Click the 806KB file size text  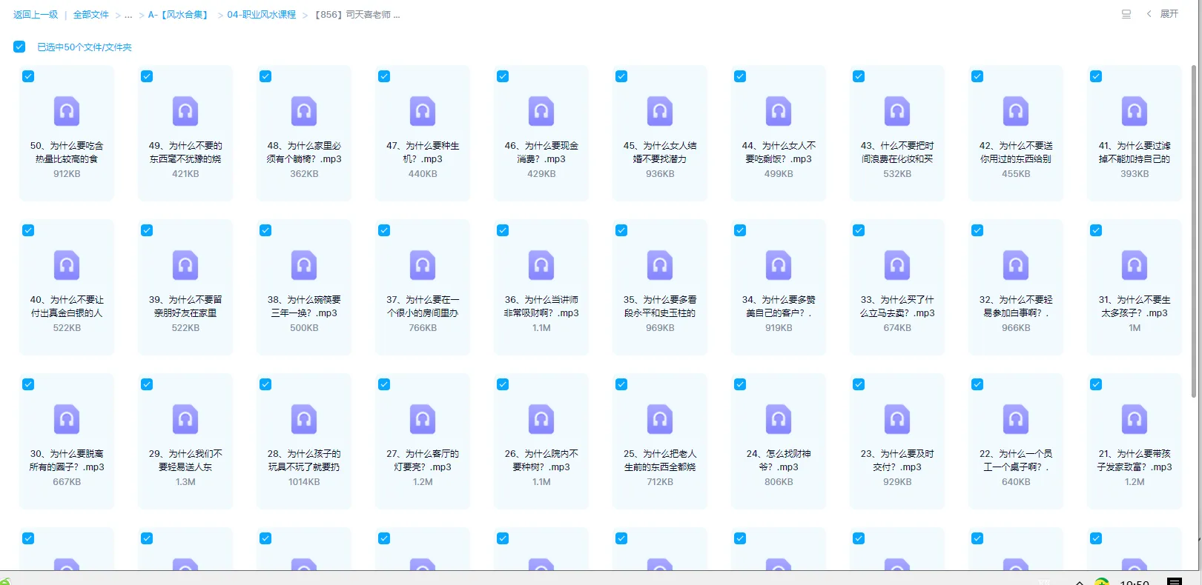tap(779, 482)
